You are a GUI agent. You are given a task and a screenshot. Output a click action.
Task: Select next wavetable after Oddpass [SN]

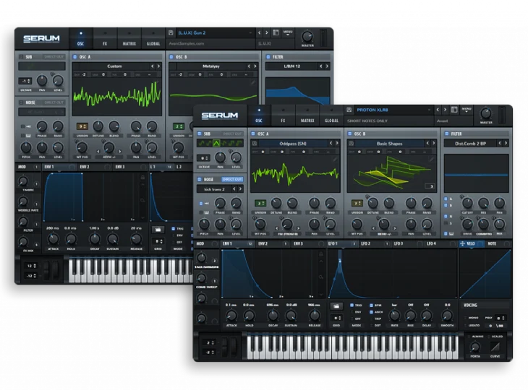pos(337,143)
